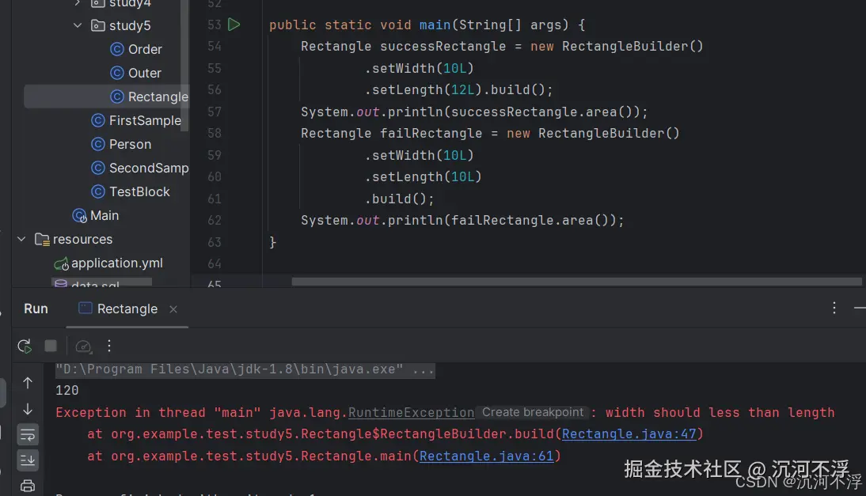The width and height of the screenshot is (866, 496).
Task: Place cursor on .setLength(12L).build() line
Action: click(x=458, y=90)
